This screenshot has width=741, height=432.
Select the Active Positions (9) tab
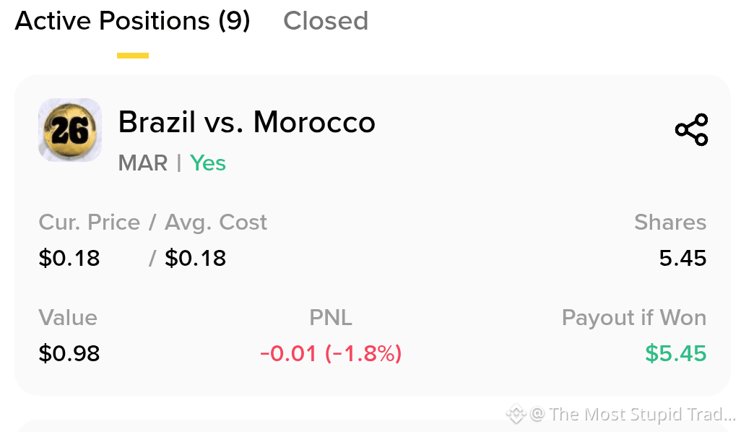point(132,21)
